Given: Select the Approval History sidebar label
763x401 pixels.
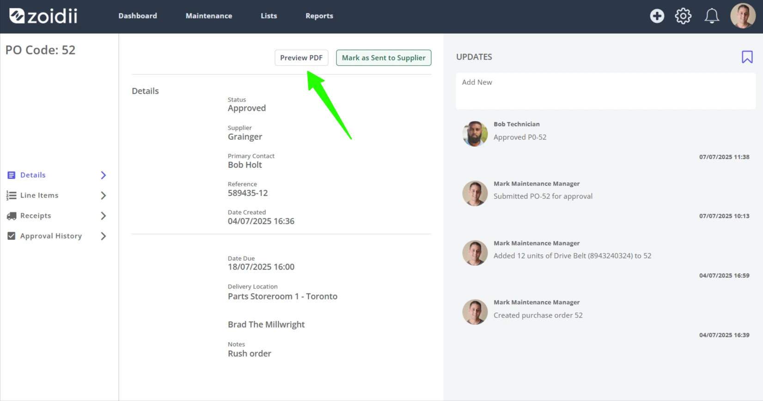Looking at the screenshot, I should click(x=51, y=236).
